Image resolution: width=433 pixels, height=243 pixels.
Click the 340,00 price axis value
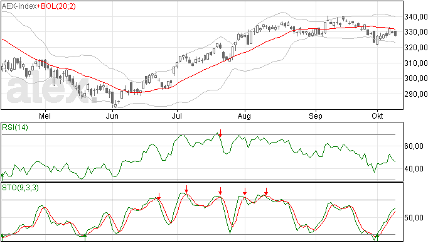[416, 17]
